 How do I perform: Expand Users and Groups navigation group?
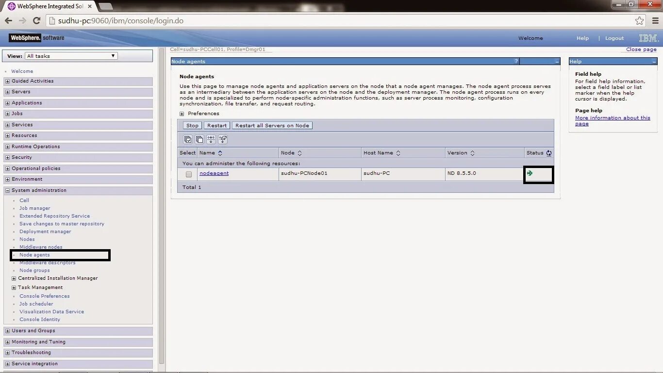8,331
